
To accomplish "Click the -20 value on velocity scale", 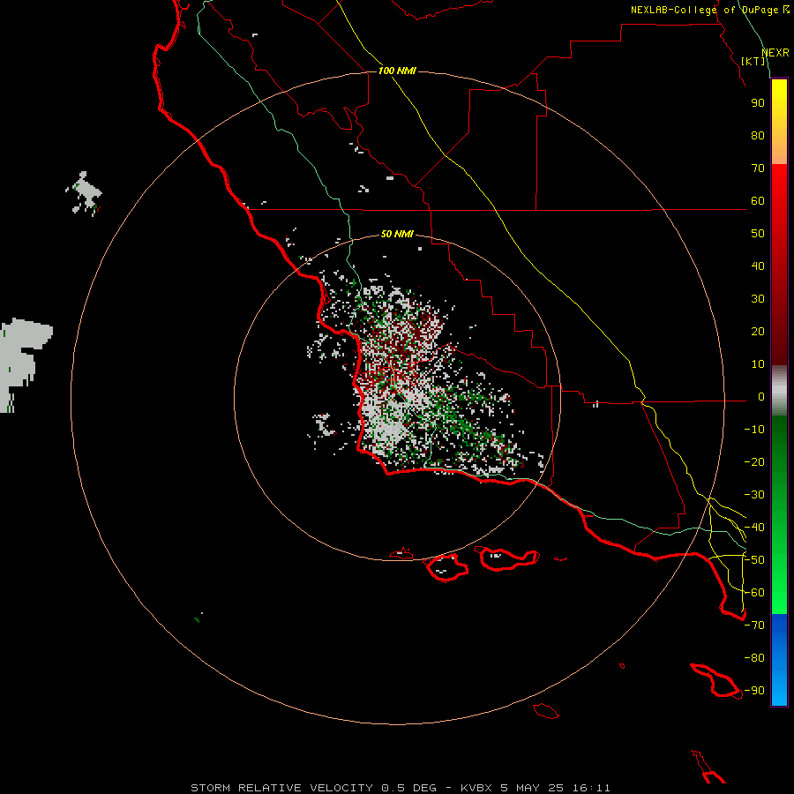I will (x=754, y=461).
